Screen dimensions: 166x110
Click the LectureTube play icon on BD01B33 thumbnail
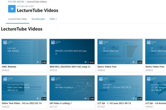tap(85, 62)
